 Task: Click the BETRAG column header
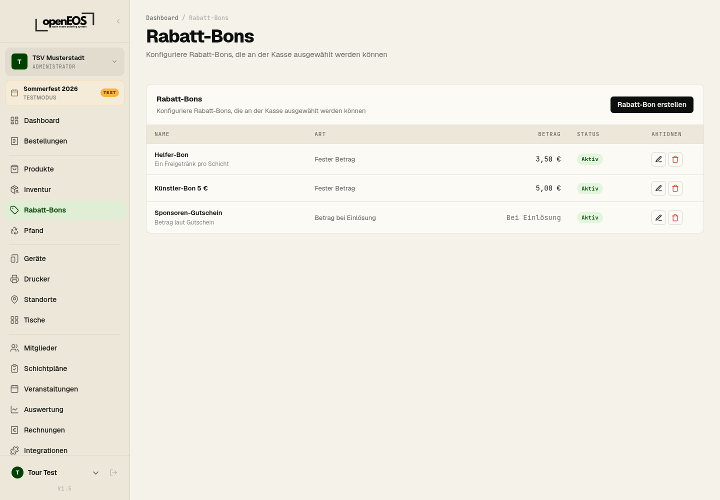point(549,134)
